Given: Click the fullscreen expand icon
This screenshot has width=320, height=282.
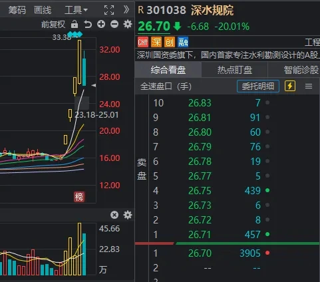Looking at the screenshot, I should tap(109, 10).
